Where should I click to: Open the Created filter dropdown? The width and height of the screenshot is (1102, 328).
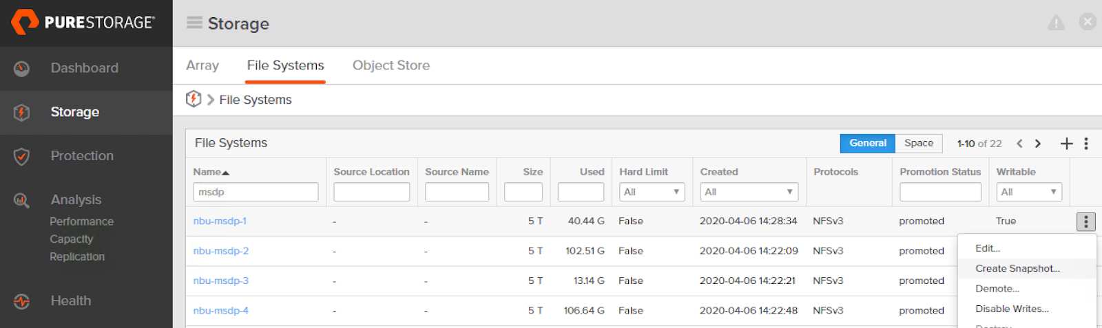click(749, 192)
